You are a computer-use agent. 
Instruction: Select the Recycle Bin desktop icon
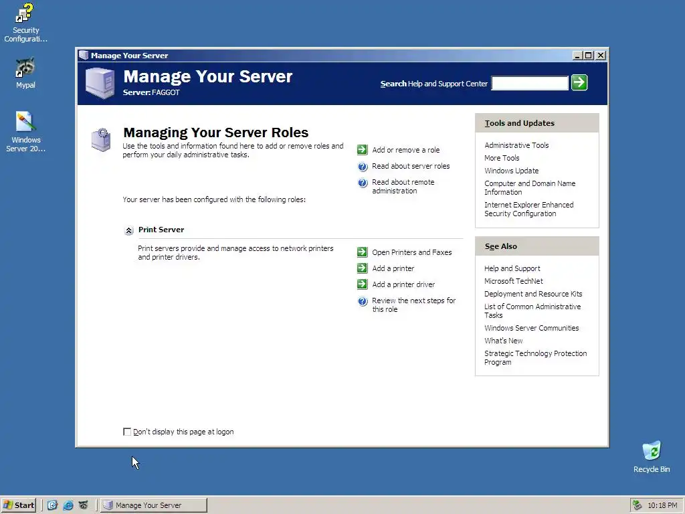coord(652,456)
